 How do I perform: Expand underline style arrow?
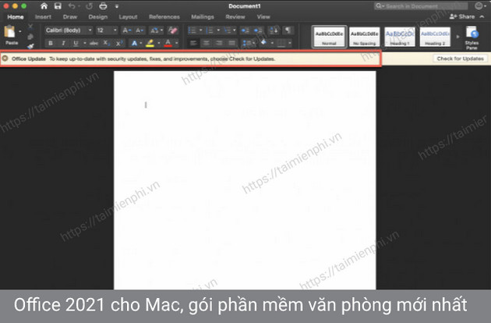[84, 43]
